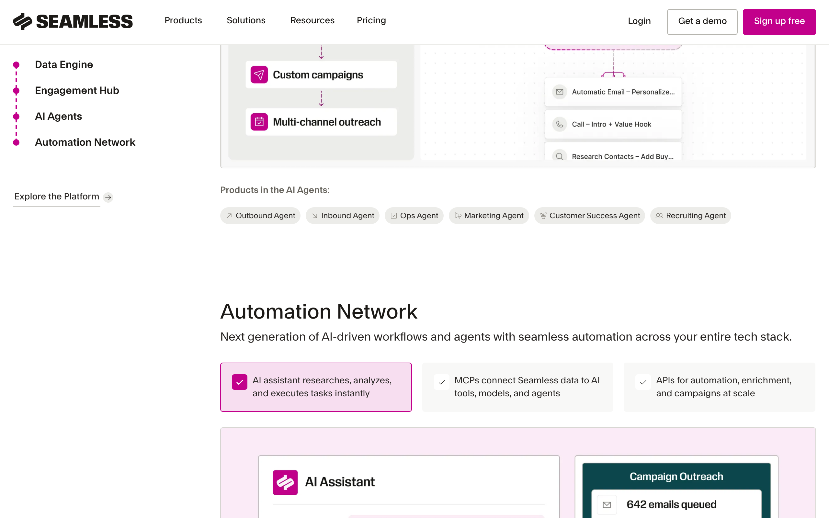Select the MCPs connect Seamless data card

coord(517,387)
